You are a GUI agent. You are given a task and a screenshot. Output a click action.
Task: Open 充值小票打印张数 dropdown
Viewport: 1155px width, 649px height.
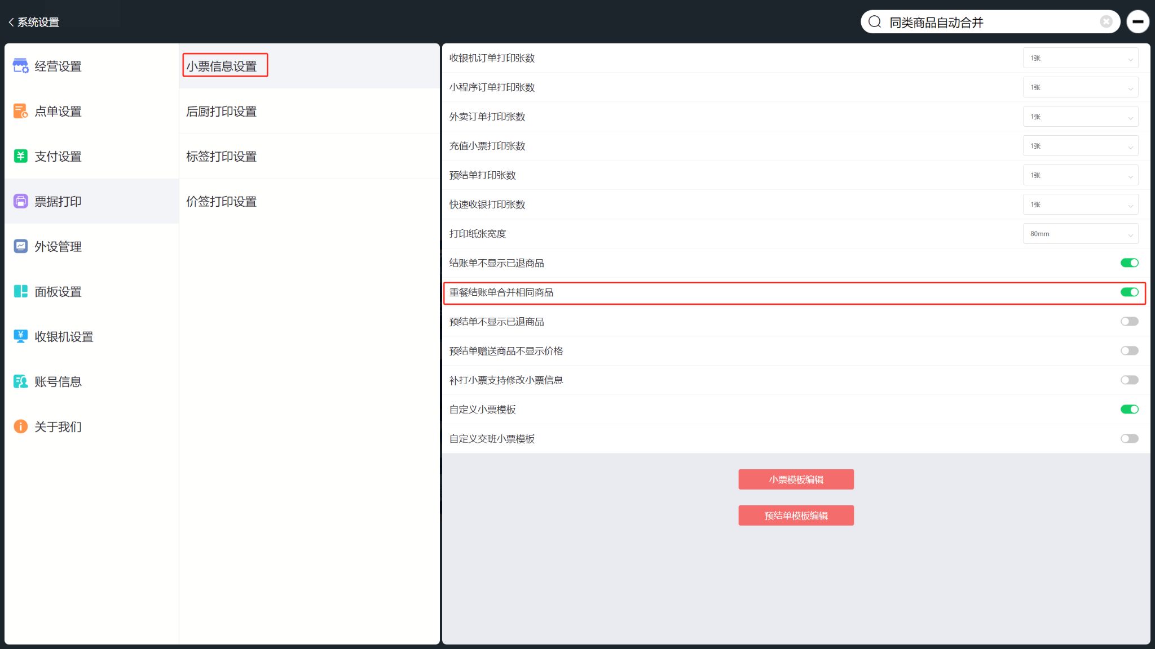1081,146
